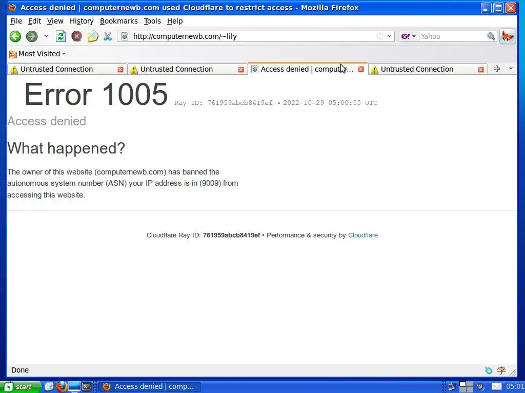Launch Firefox from the quick launch bar
The image size is (525, 393).
pos(62,387)
